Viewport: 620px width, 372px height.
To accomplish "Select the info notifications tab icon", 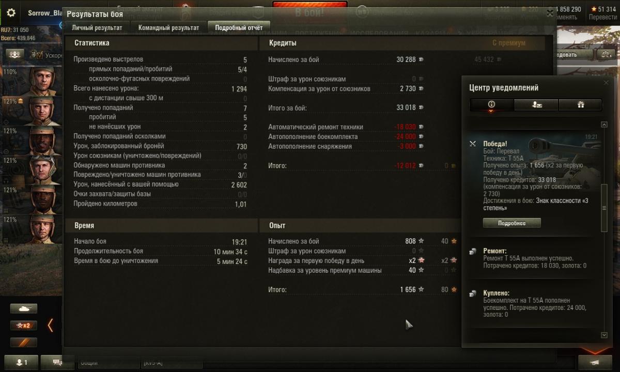I will point(491,104).
